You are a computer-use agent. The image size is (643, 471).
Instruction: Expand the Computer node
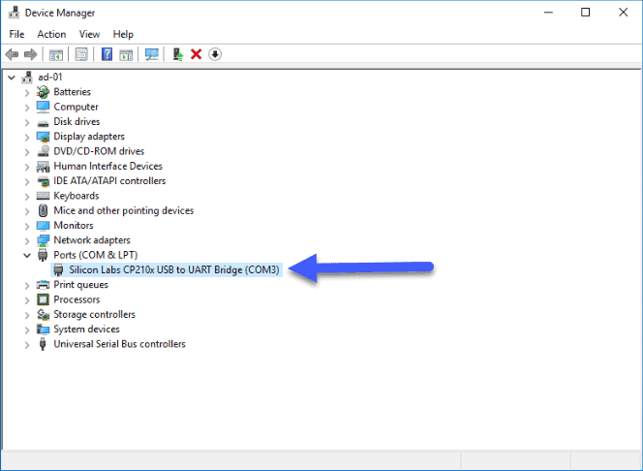[27, 108]
